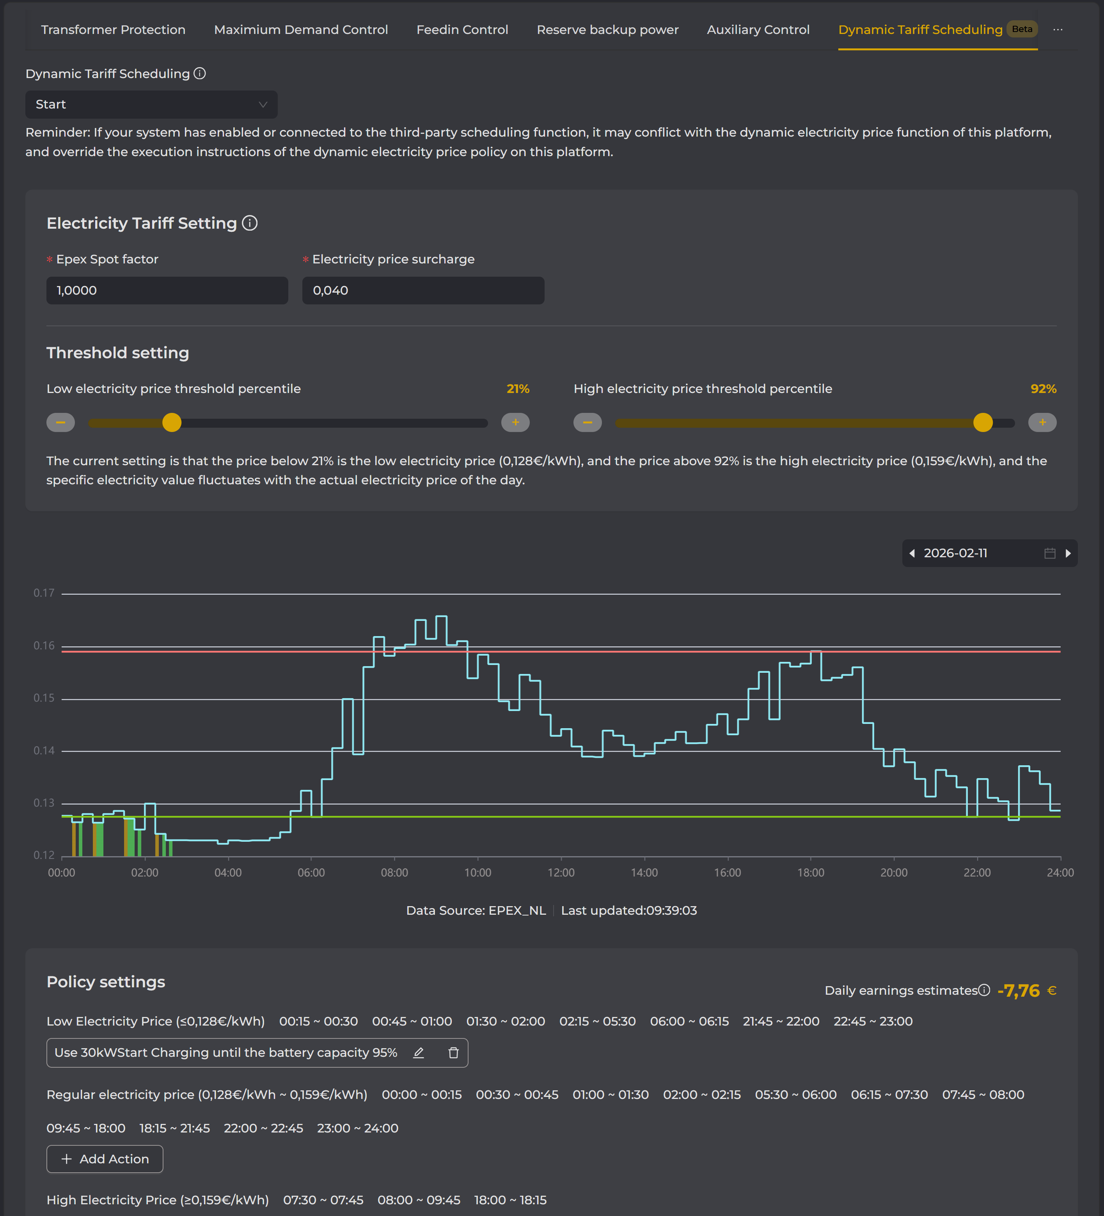Switch to Transformer Protection tab
The image size is (1104, 1216).
click(x=114, y=30)
